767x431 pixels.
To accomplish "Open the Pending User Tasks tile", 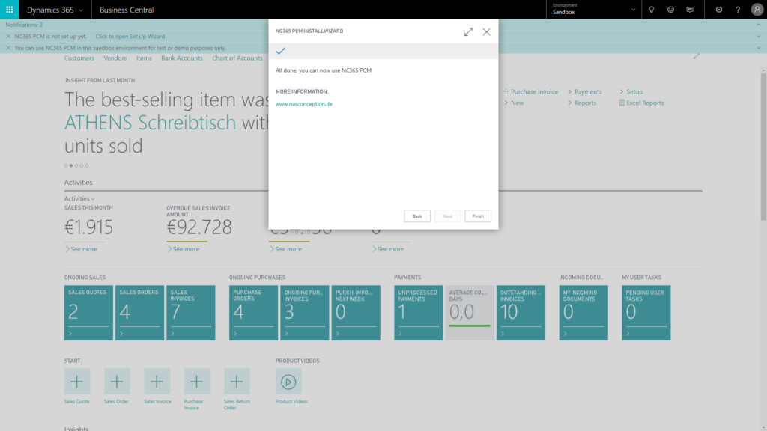I will point(646,313).
